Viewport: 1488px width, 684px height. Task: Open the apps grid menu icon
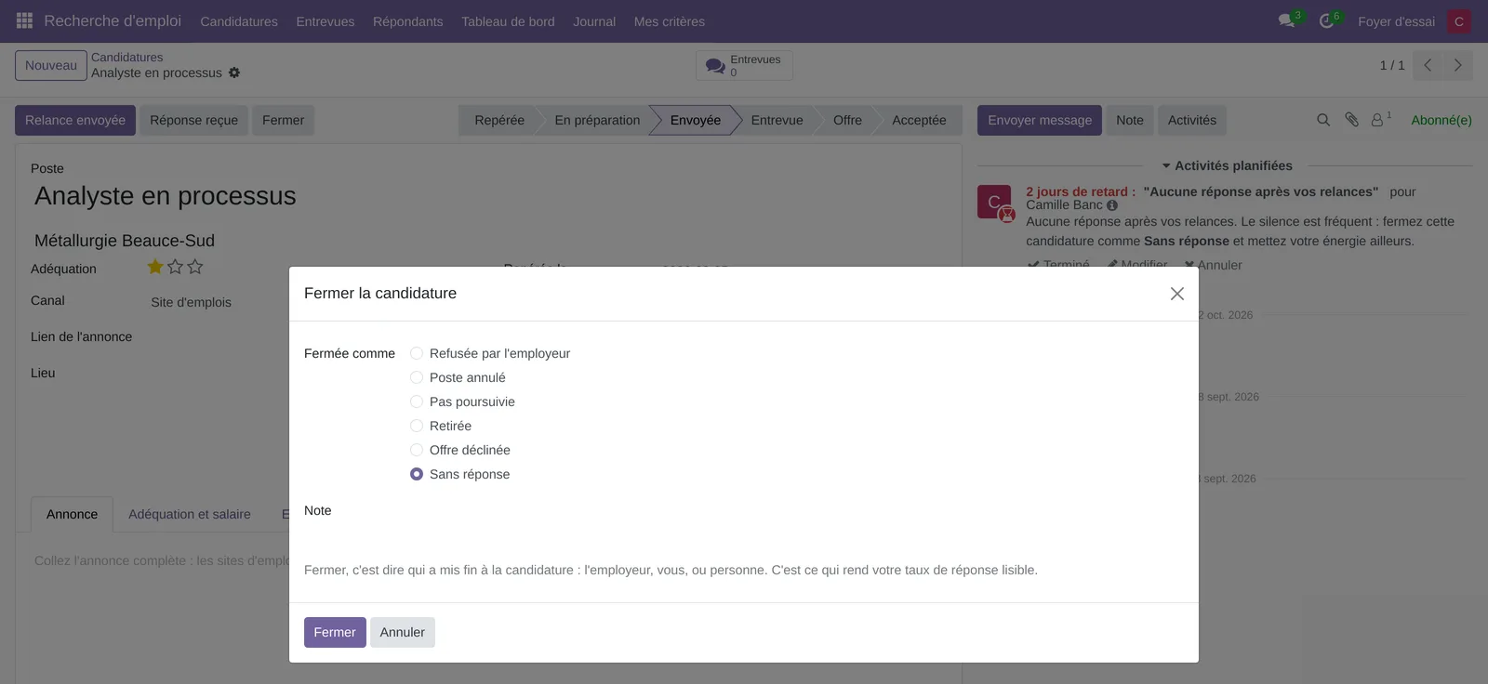25,20
